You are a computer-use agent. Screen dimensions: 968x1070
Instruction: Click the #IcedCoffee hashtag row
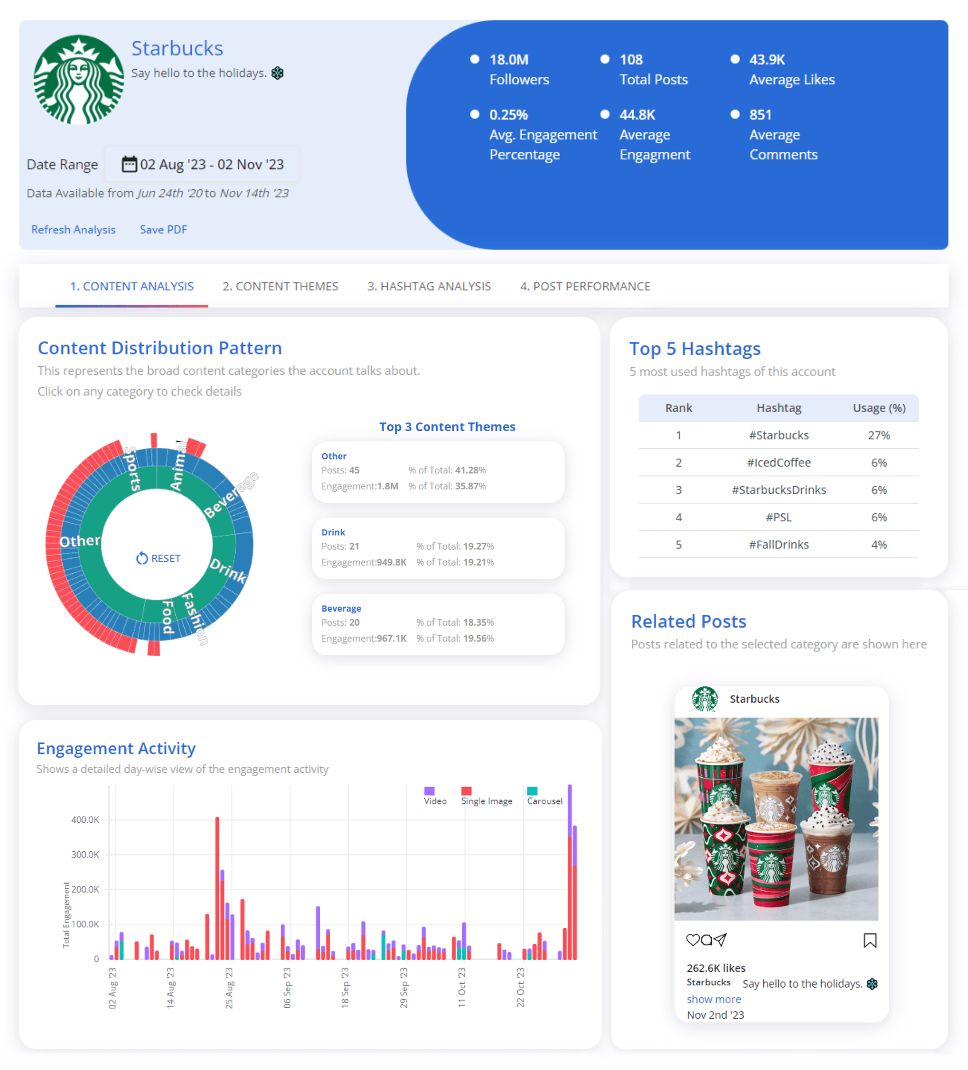point(778,462)
